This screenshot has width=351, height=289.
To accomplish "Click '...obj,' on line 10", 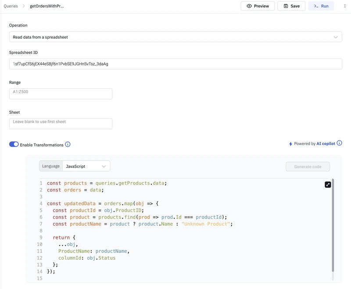I will click(x=68, y=244).
